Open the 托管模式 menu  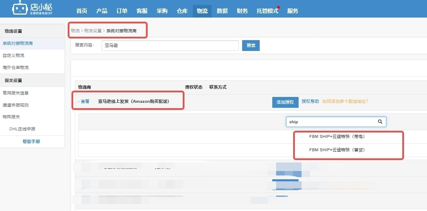pyautogui.click(x=267, y=11)
